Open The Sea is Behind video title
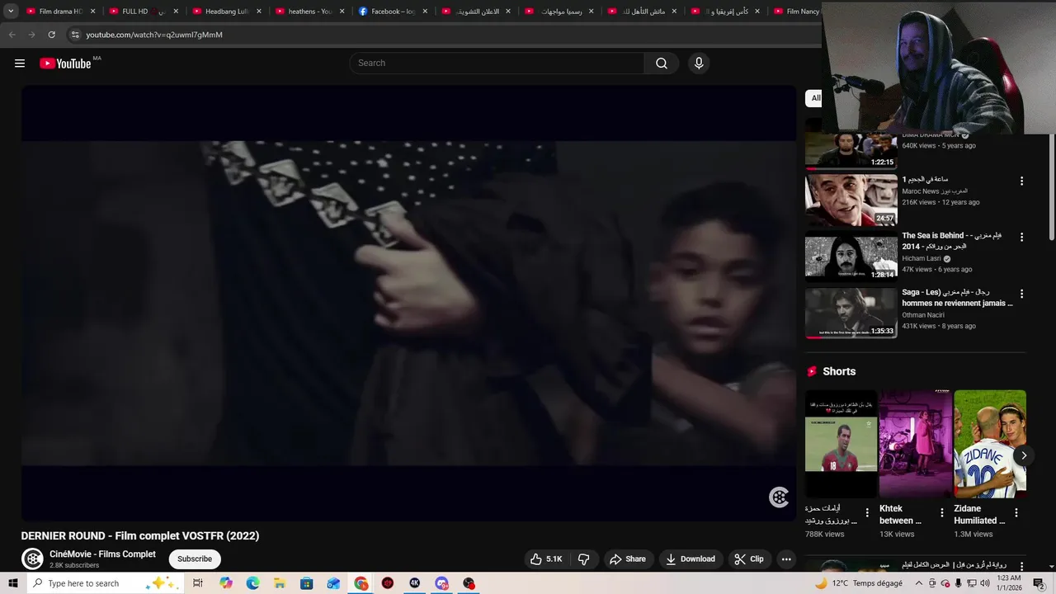The height and width of the screenshot is (594, 1056). click(x=952, y=241)
